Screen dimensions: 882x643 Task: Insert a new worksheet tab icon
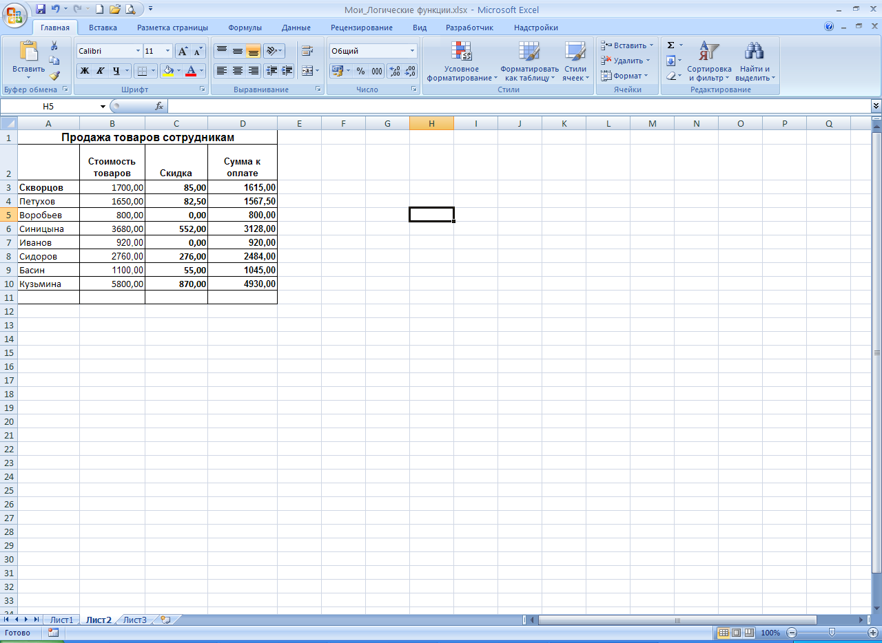tap(165, 620)
